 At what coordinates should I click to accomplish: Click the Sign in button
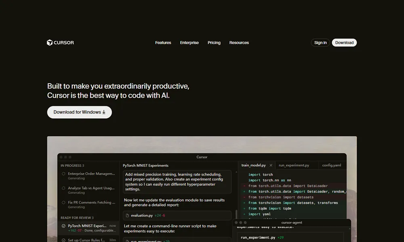pos(320,43)
